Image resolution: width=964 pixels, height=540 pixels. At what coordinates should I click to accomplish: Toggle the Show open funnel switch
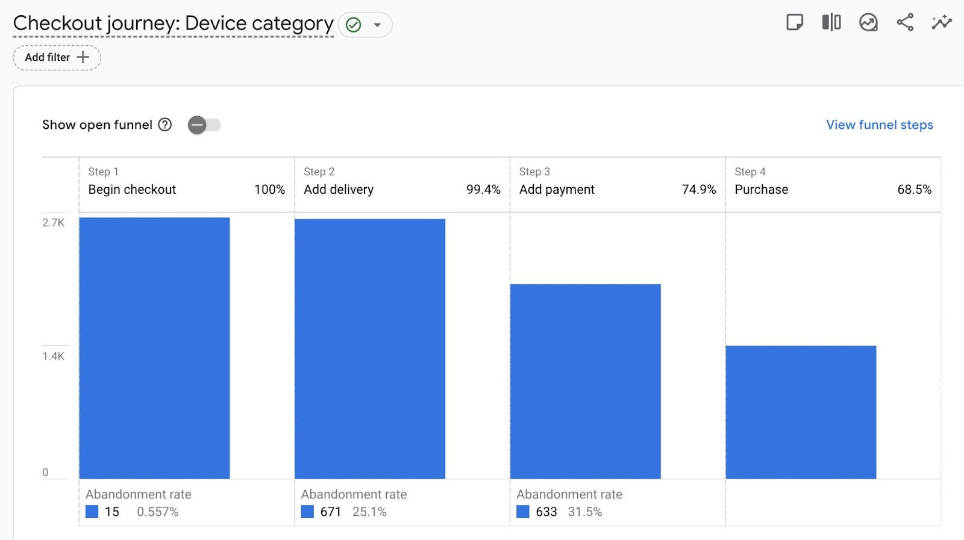click(x=204, y=125)
